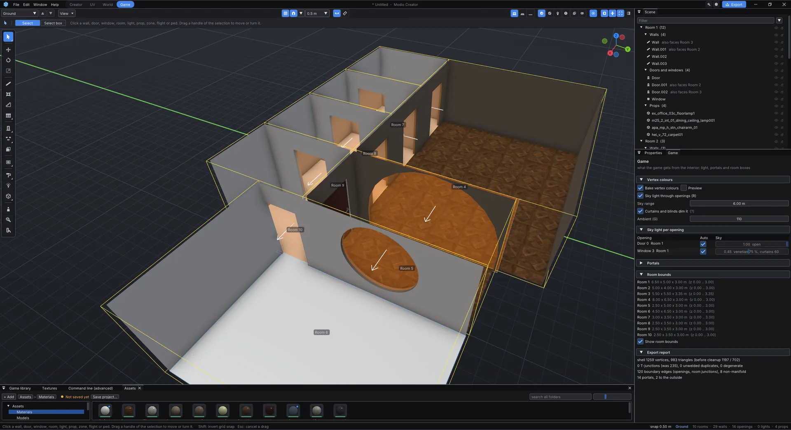Pick the door tool in left toolbar

coord(8,128)
